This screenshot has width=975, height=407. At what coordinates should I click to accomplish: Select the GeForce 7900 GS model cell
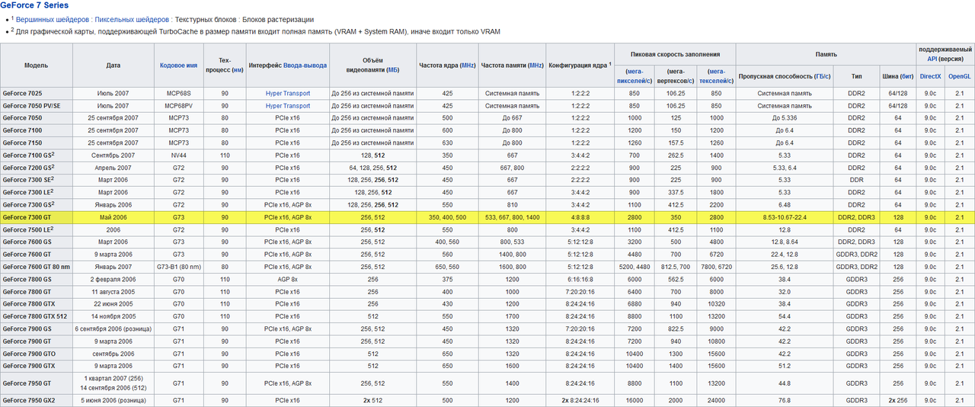pos(37,328)
